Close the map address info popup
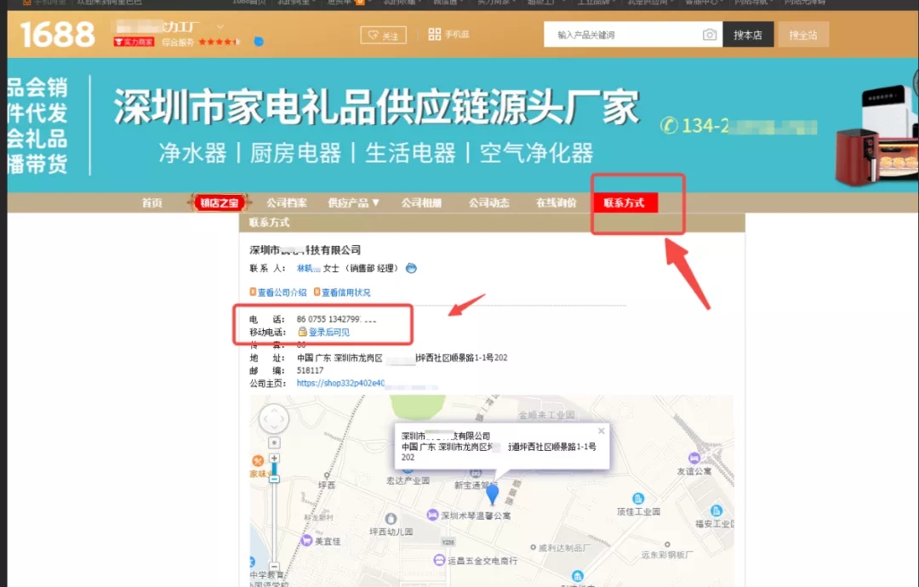The image size is (919, 587). [x=602, y=430]
